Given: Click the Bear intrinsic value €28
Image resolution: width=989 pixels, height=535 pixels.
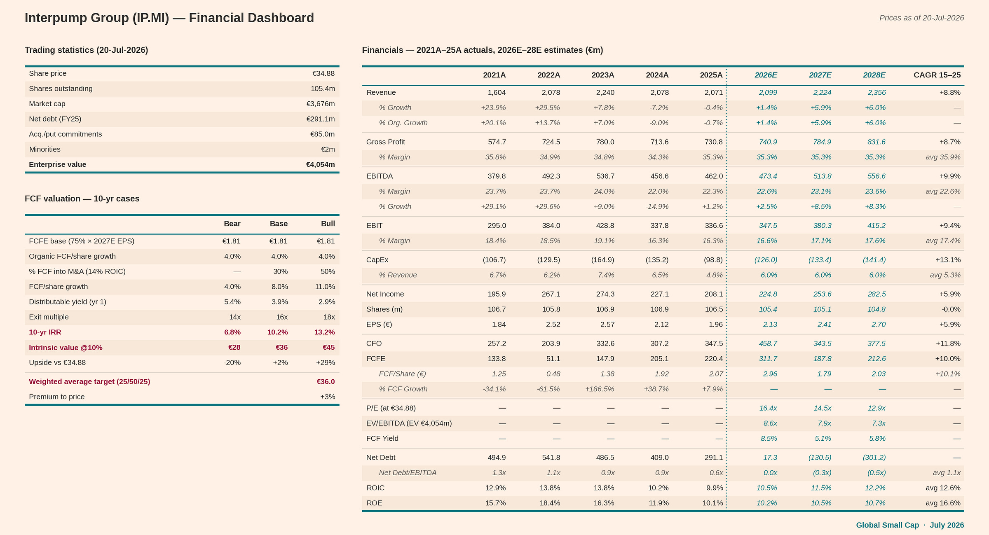Looking at the screenshot, I should pos(234,348).
